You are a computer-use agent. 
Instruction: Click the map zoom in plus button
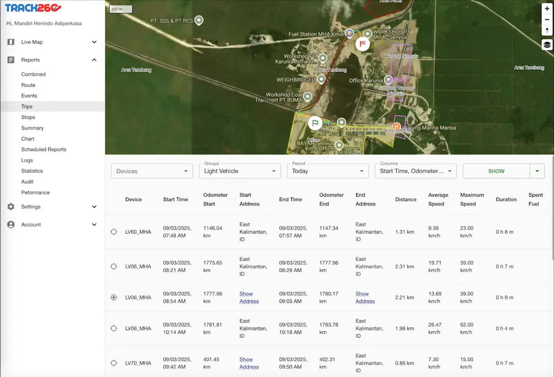point(547,9)
